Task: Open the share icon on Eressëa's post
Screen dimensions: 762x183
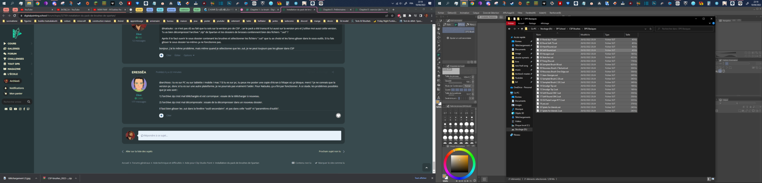Action: point(333,72)
